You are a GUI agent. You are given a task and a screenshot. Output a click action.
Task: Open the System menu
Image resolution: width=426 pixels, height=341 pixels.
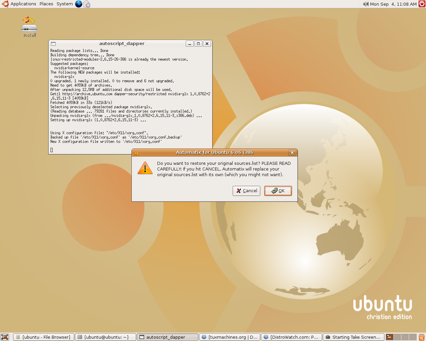pyautogui.click(x=65, y=4)
